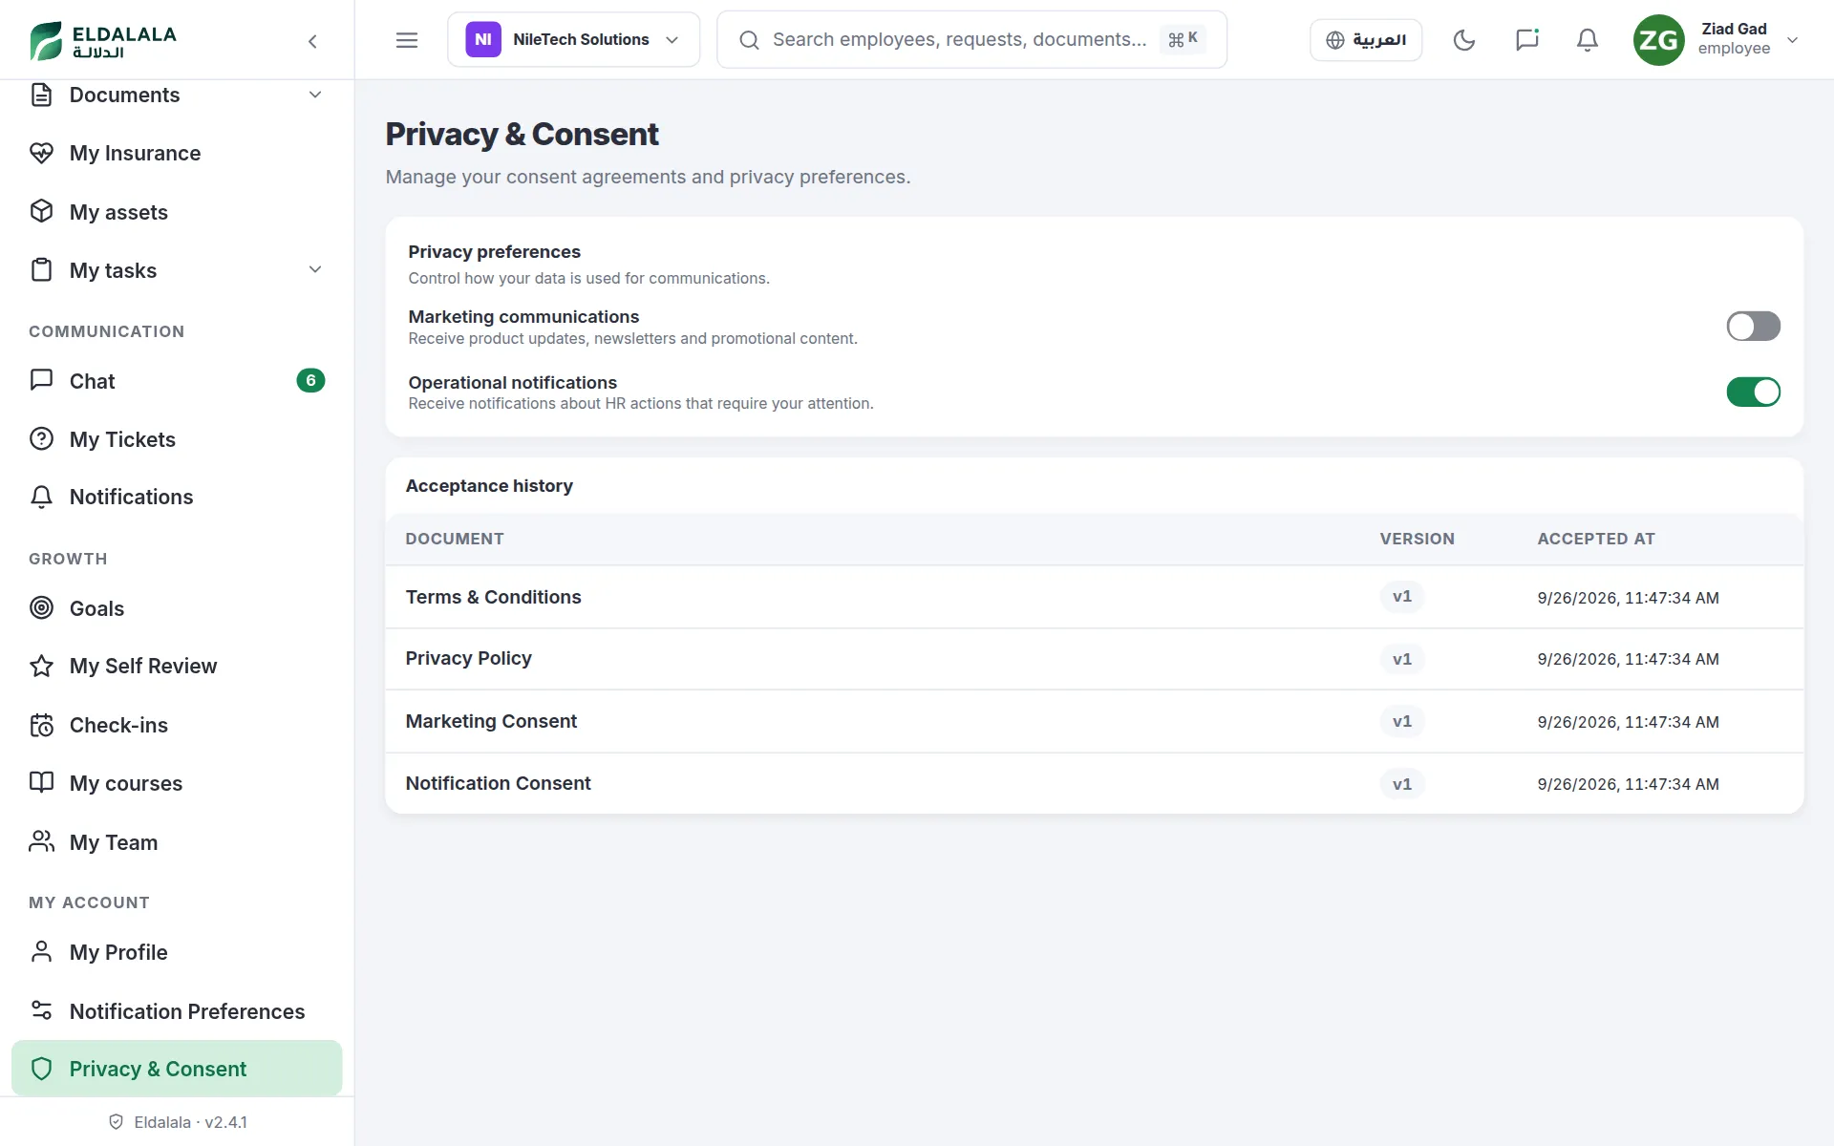Click inside the search employees field

971,40
